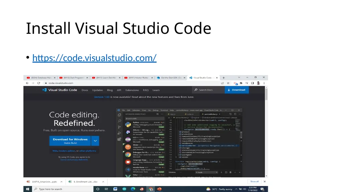Image resolution: width=342 pixels, height=192 pixels.
Task: Open the Windows Start menu
Action: tap(28, 189)
